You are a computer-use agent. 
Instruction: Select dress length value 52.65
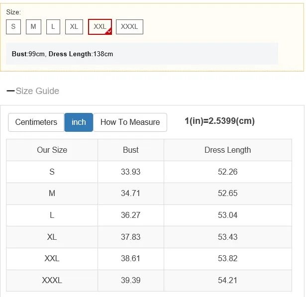coord(228,194)
